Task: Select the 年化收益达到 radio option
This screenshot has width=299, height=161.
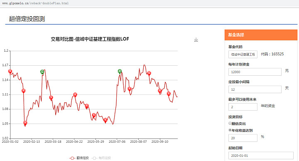Action: 230,130
